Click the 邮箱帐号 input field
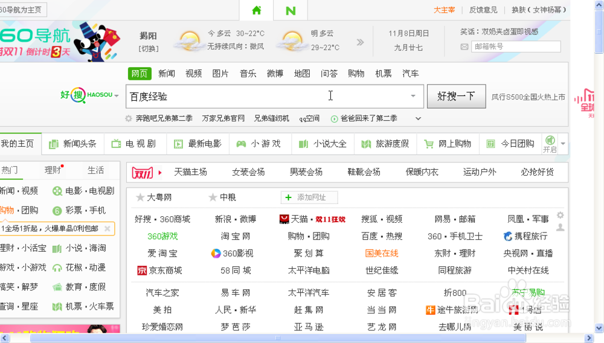The image size is (604, 343). [516, 46]
